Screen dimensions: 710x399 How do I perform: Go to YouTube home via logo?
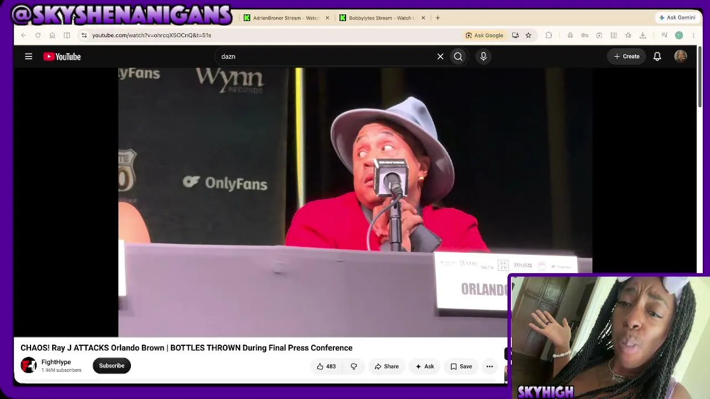[x=62, y=57]
